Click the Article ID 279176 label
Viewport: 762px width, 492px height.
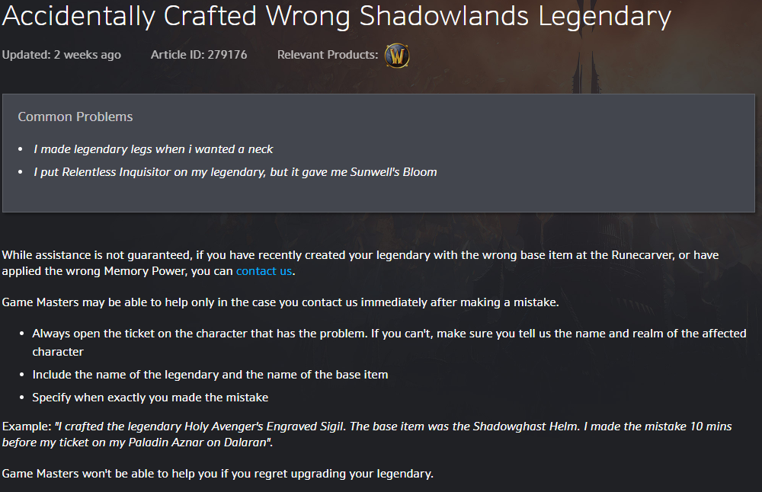coord(199,55)
